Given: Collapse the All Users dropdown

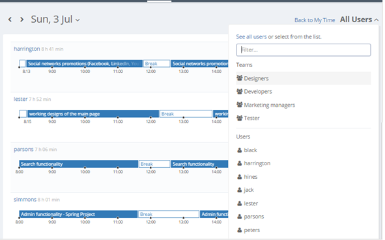Looking at the screenshot, I should pos(359,20).
